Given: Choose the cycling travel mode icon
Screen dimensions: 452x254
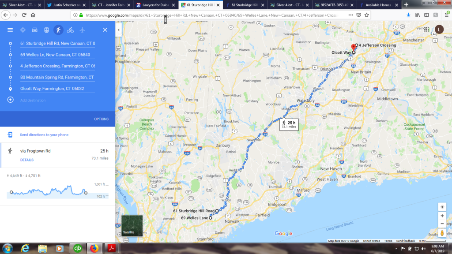Looking at the screenshot, I should (70, 30).
